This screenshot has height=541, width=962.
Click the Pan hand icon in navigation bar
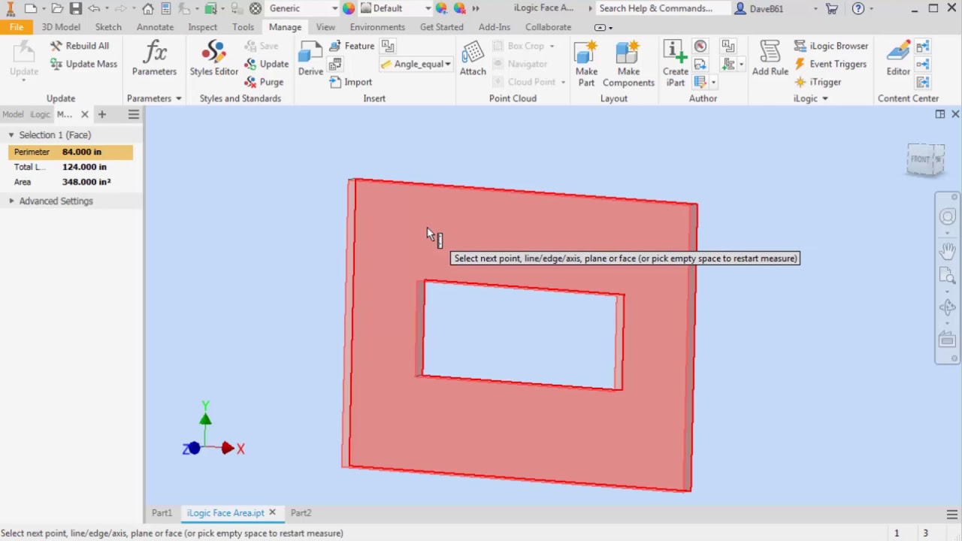[x=947, y=250]
